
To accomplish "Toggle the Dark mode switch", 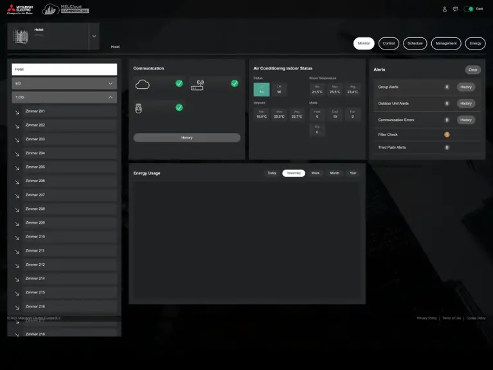I will tap(469, 9).
